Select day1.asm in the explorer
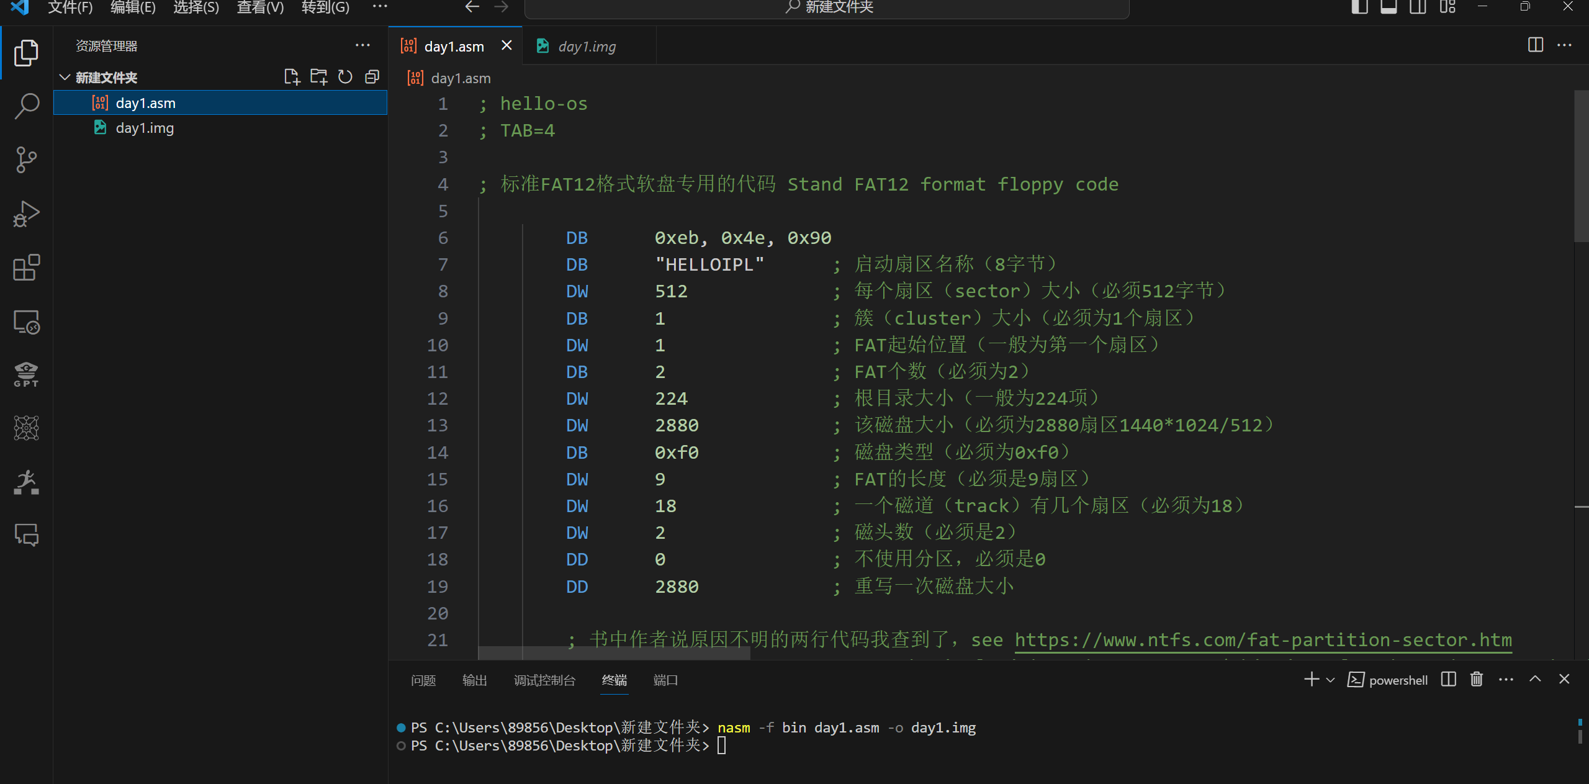1589x784 pixels. click(x=220, y=103)
